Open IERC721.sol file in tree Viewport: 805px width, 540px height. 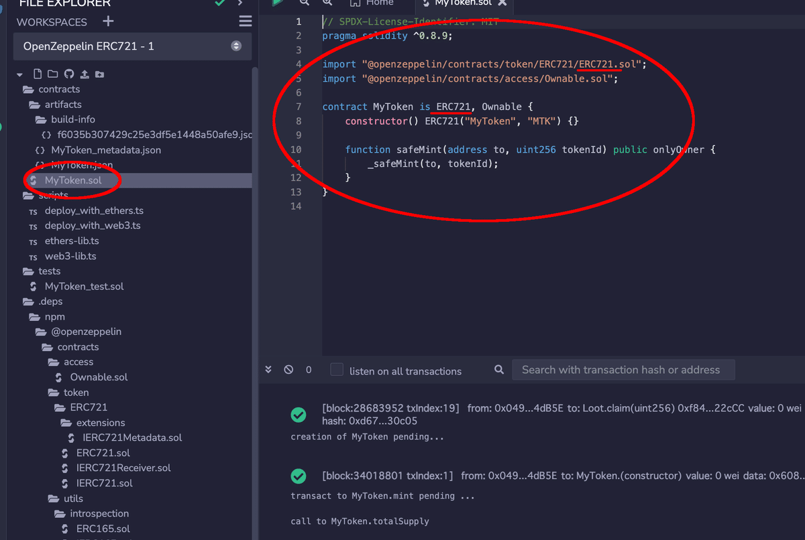(105, 484)
